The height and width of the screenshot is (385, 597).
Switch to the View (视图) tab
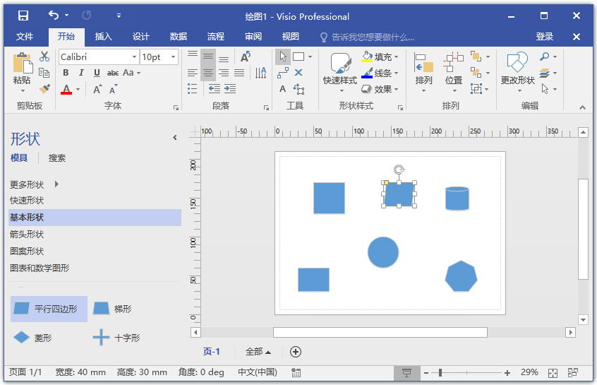point(291,37)
